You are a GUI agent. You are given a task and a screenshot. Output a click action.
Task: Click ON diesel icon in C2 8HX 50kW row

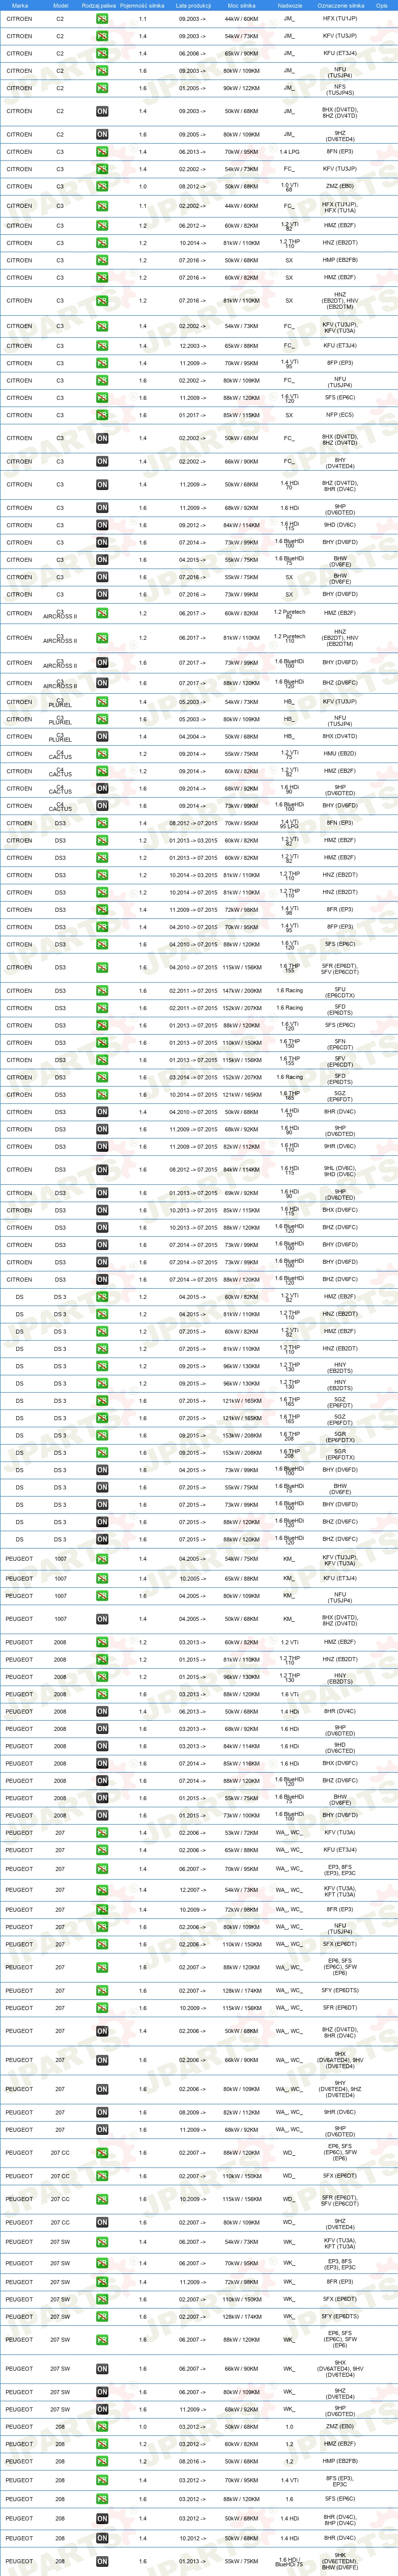click(x=102, y=111)
